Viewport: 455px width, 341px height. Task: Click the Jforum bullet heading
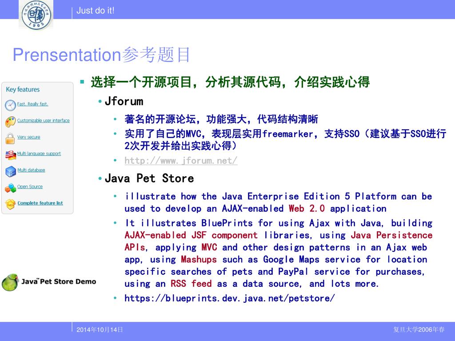124,102
